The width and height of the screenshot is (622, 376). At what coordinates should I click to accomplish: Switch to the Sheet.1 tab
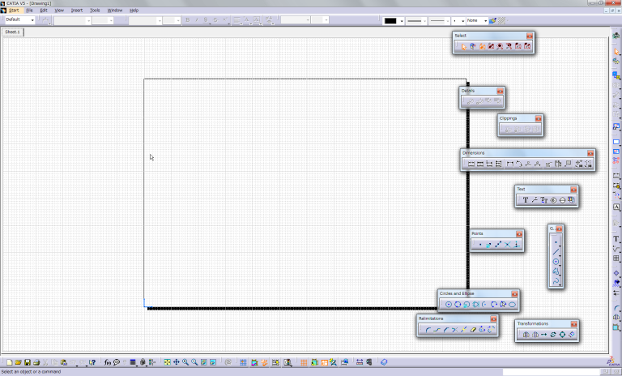click(12, 32)
